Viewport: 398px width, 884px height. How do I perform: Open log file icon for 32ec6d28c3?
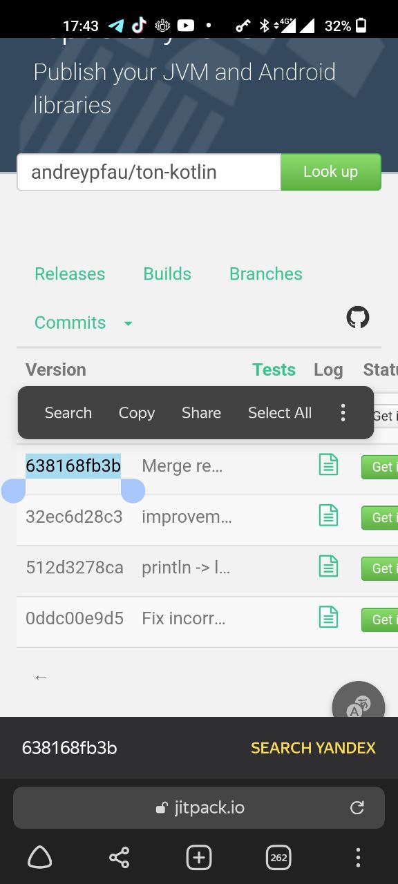coord(328,515)
